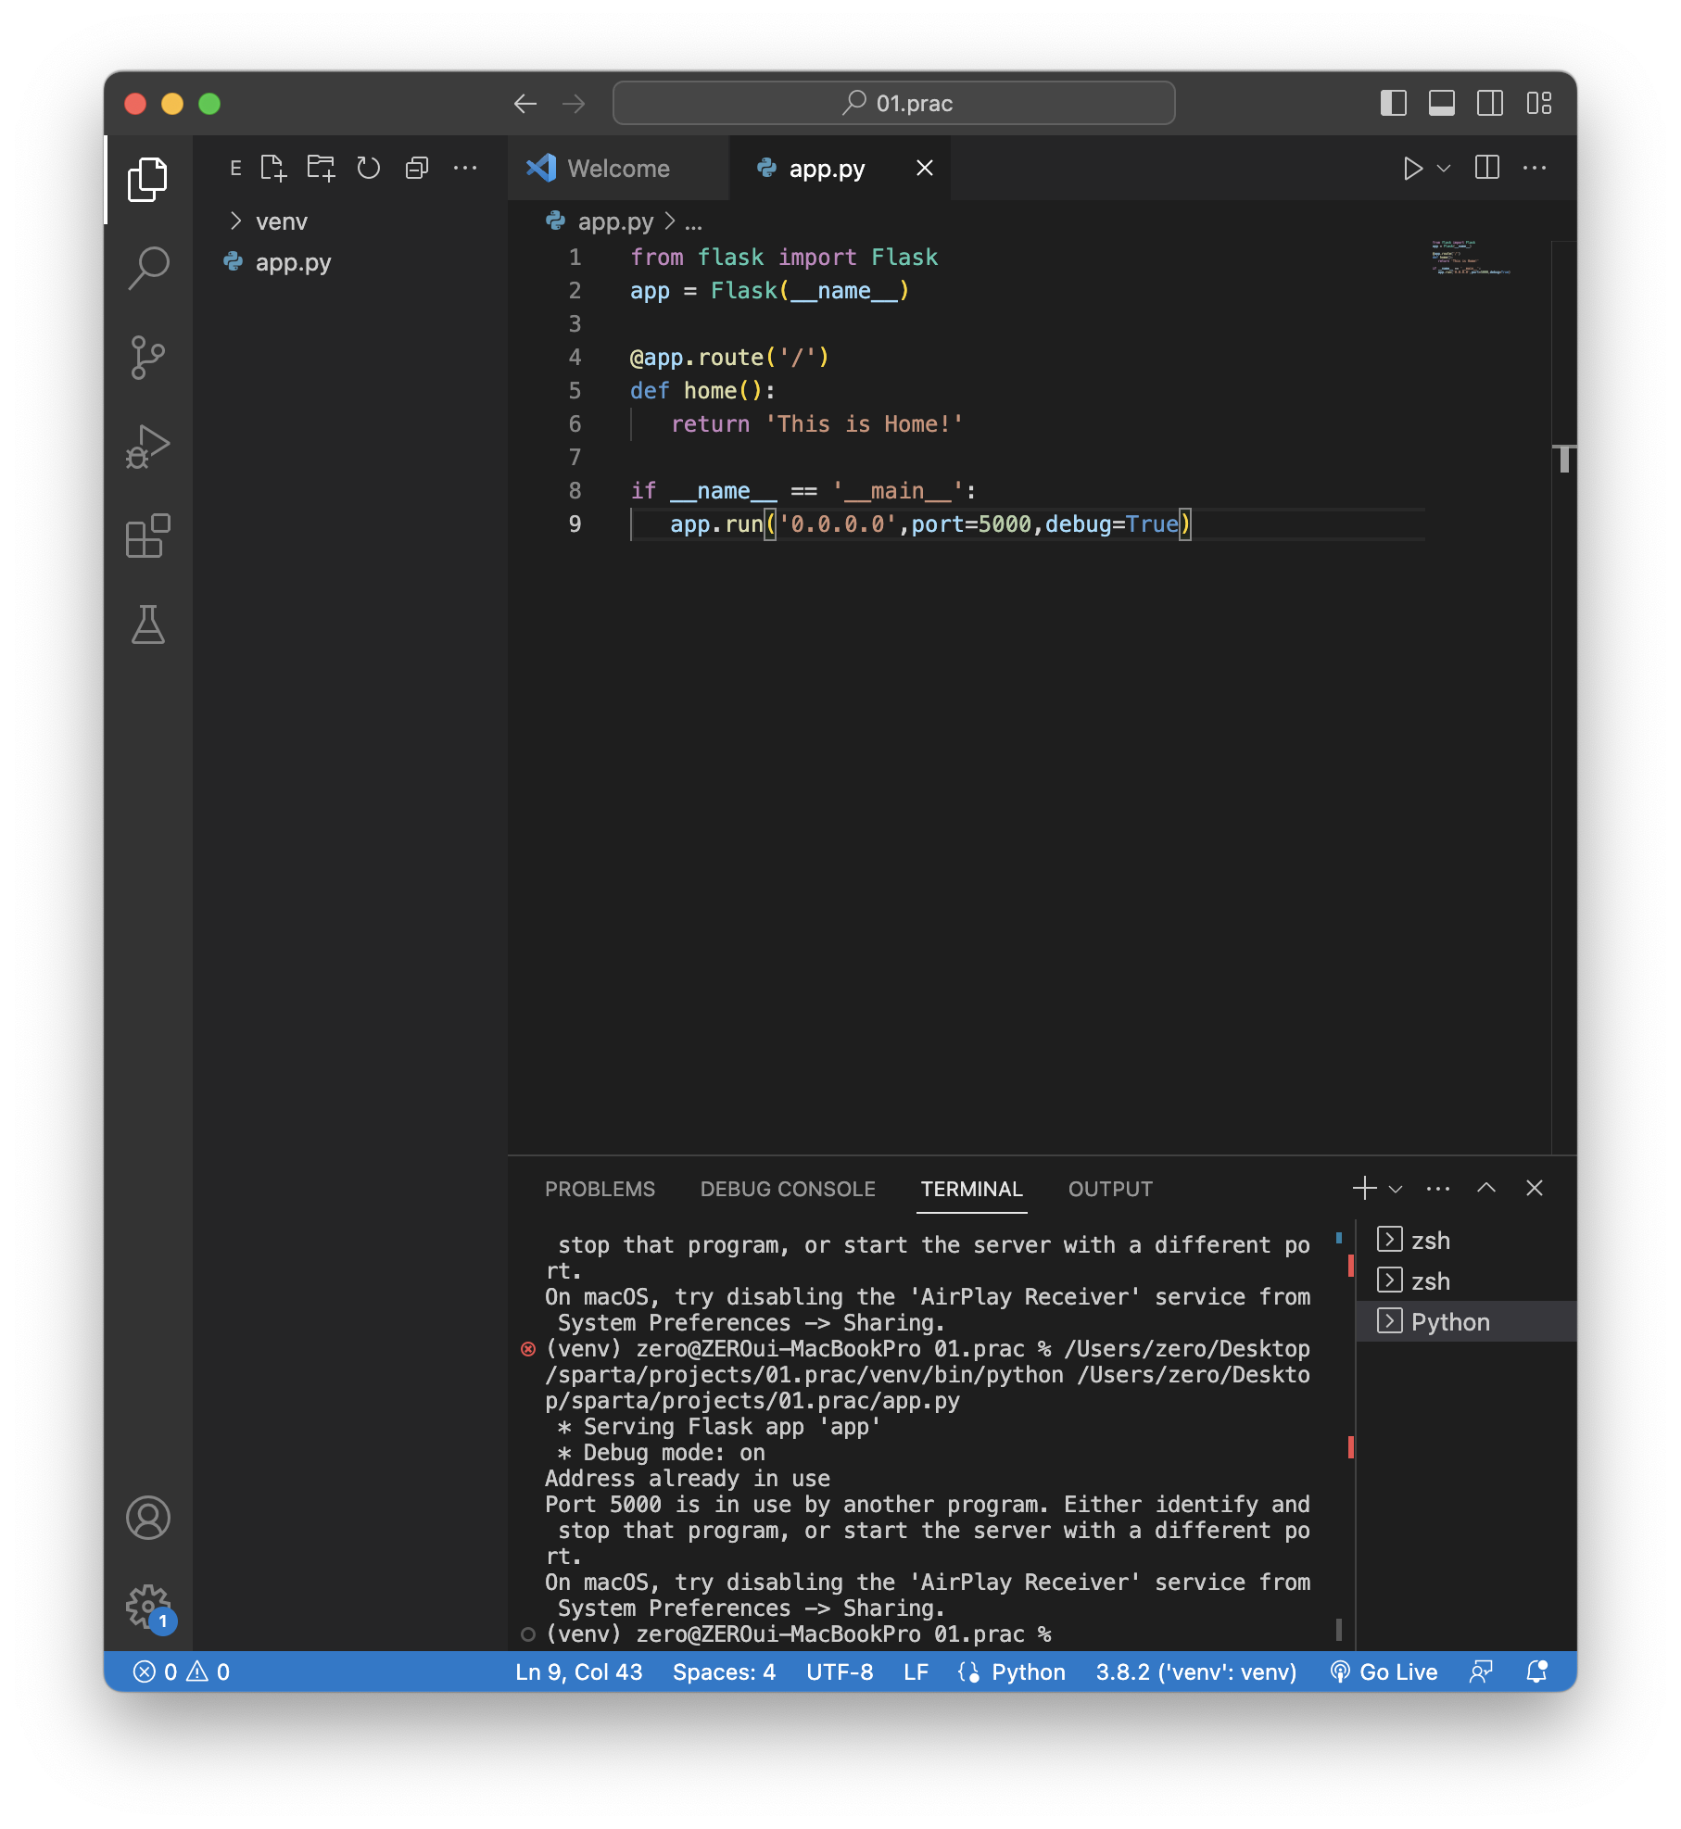Change indentation Spaces: 4
Screen dimensions: 1681x1829
[x=724, y=1671]
